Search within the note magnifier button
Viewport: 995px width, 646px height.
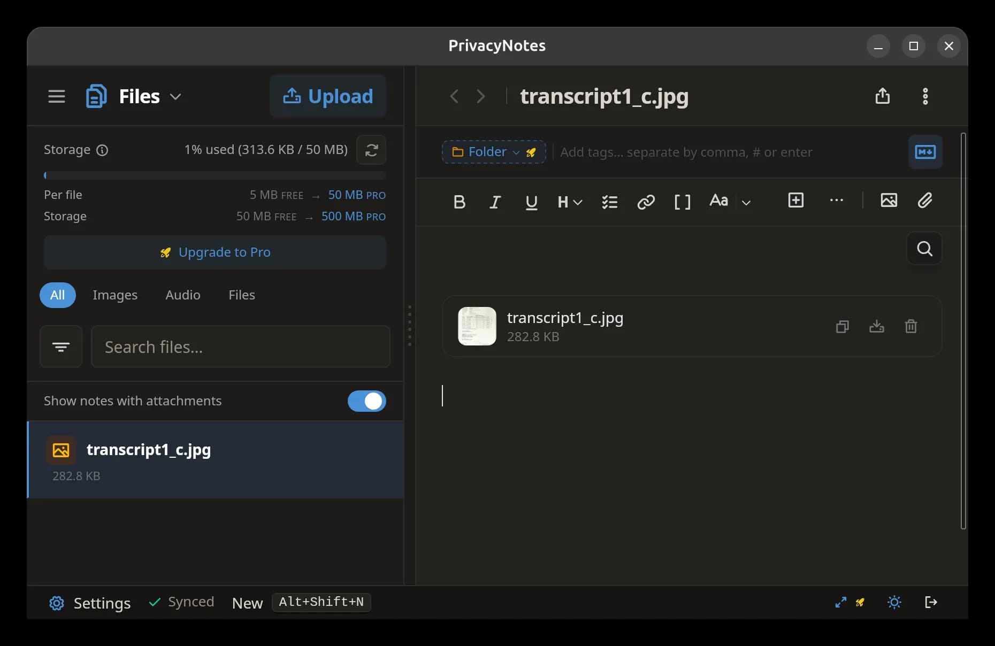(x=924, y=248)
